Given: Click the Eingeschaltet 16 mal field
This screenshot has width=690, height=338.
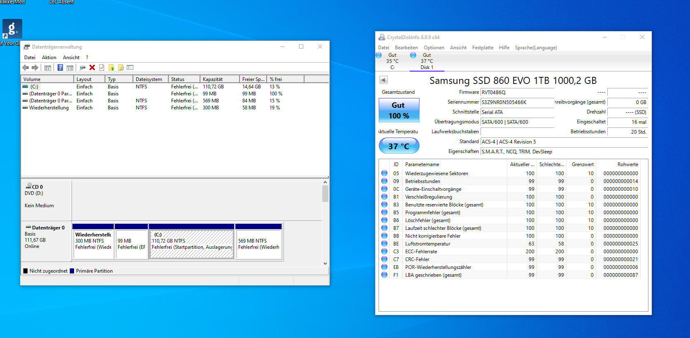Looking at the screenshot, I should [627, 122].
